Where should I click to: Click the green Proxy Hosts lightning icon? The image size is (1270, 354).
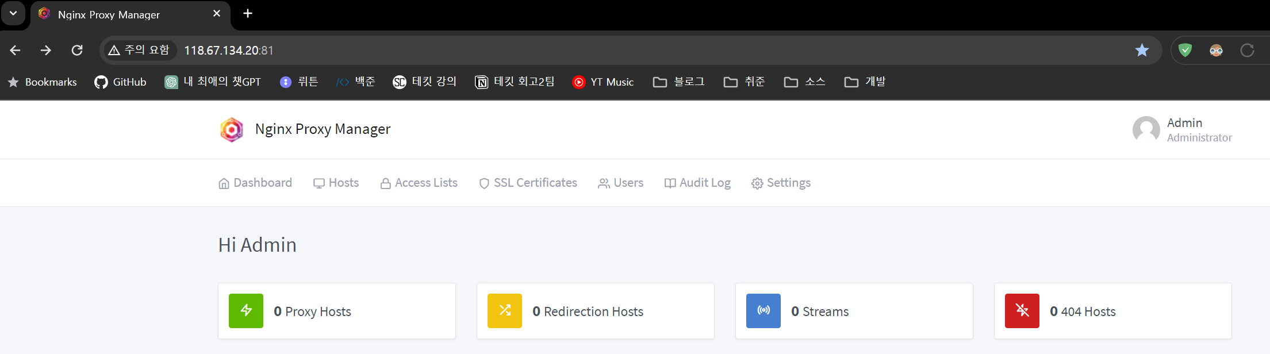click(246, 311)
